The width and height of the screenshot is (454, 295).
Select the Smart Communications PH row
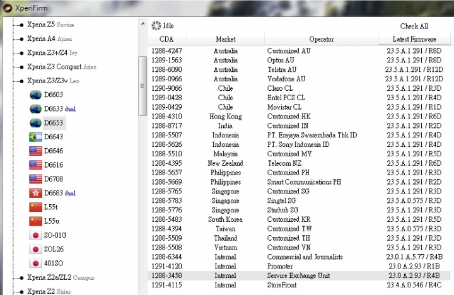(x=299, y=182)
